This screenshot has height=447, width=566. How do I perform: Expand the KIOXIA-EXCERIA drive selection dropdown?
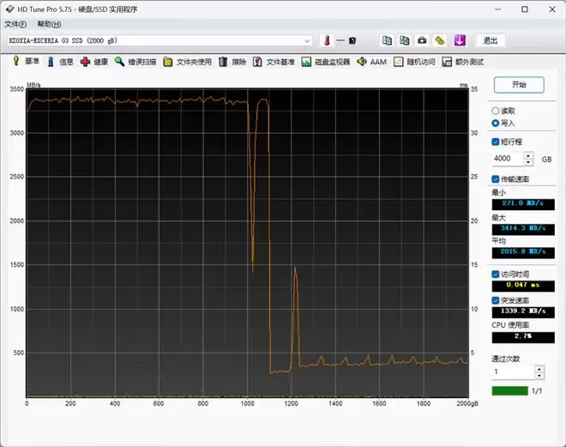coord(307,40)
